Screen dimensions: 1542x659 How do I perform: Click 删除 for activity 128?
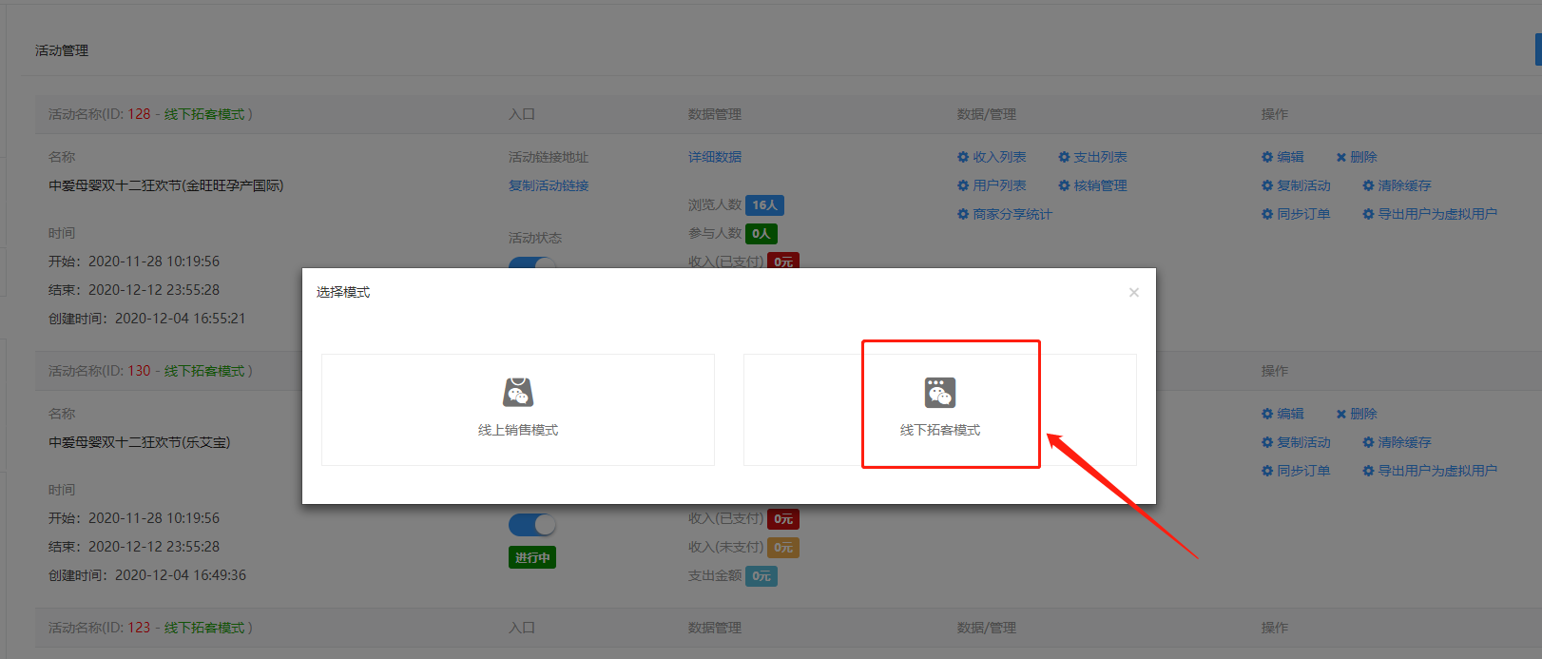[x=1357, y=157]
